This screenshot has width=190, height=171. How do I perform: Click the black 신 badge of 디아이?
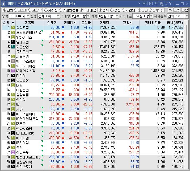tap(13, 76)
